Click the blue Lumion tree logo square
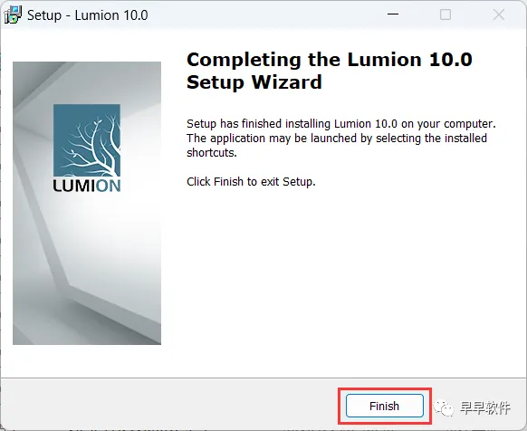 [87, 140]
